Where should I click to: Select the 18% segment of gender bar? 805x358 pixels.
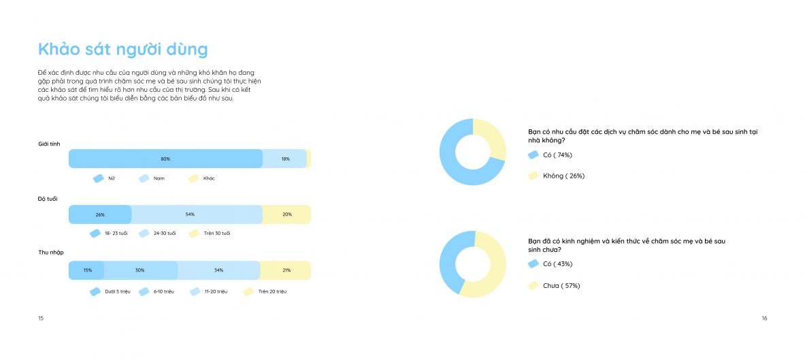tap(284, 159)
